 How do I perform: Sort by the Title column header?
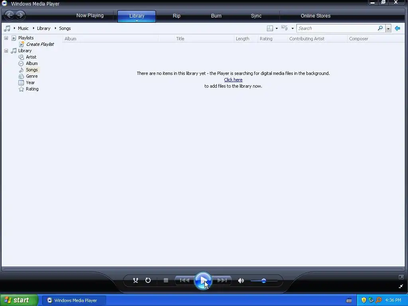click(204, 39)
